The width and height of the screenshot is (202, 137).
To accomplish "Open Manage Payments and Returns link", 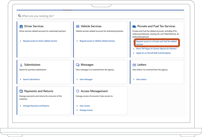I will pyautogui.click(x=36, y=106).
